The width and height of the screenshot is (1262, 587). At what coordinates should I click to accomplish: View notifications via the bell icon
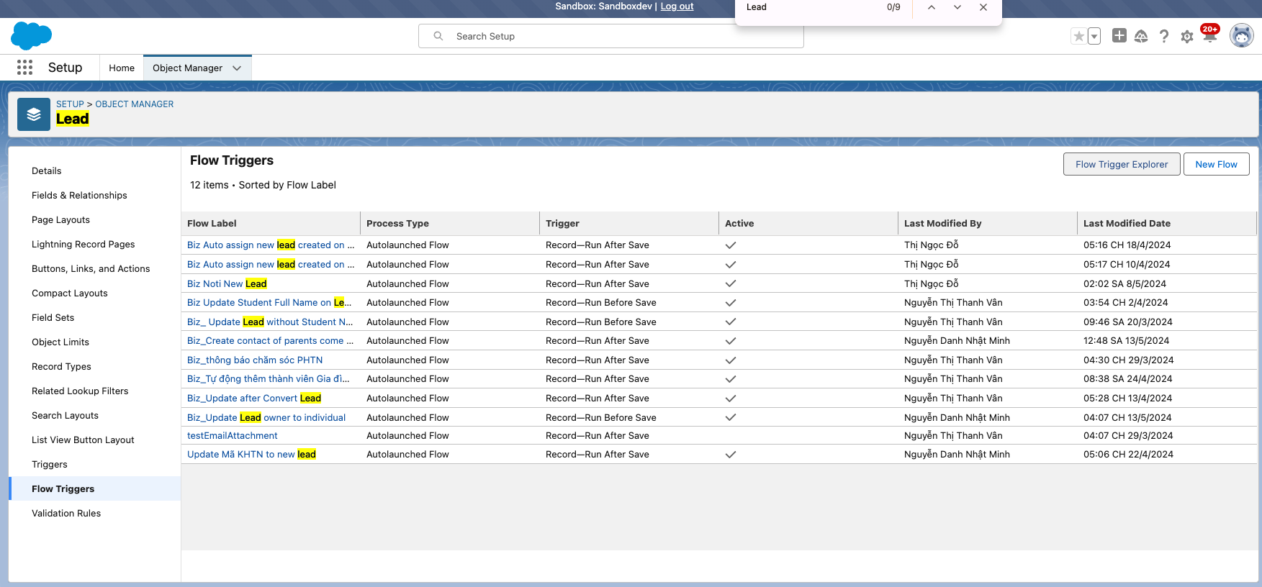coord(1209,36)
